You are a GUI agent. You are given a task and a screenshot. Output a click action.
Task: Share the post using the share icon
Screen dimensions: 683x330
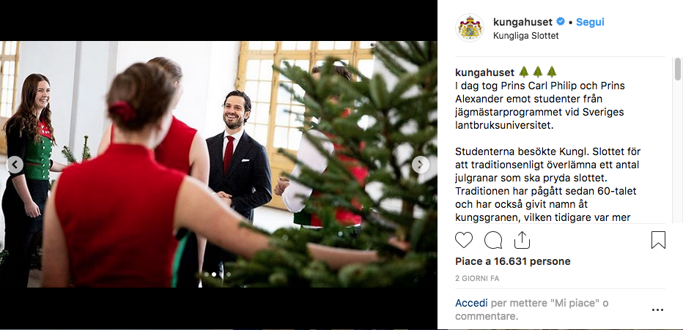pos(522,240)
